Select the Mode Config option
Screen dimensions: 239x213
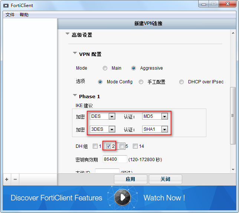100,82
